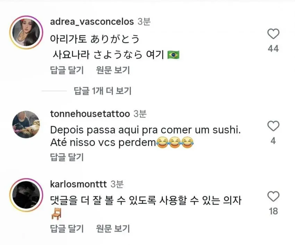This screenshot has width=295, height=245.
Task: Like adrea_vasconcelos's comment with the heart
Action: [273, 34]
